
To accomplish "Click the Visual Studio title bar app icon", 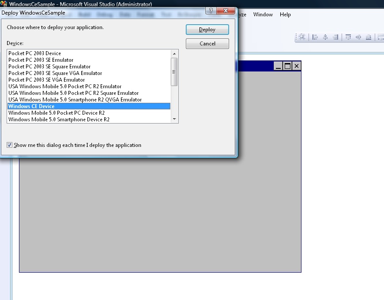I will tap(4, 4).
